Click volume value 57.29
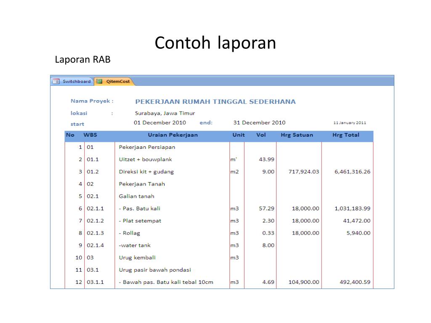 (266, 209)
